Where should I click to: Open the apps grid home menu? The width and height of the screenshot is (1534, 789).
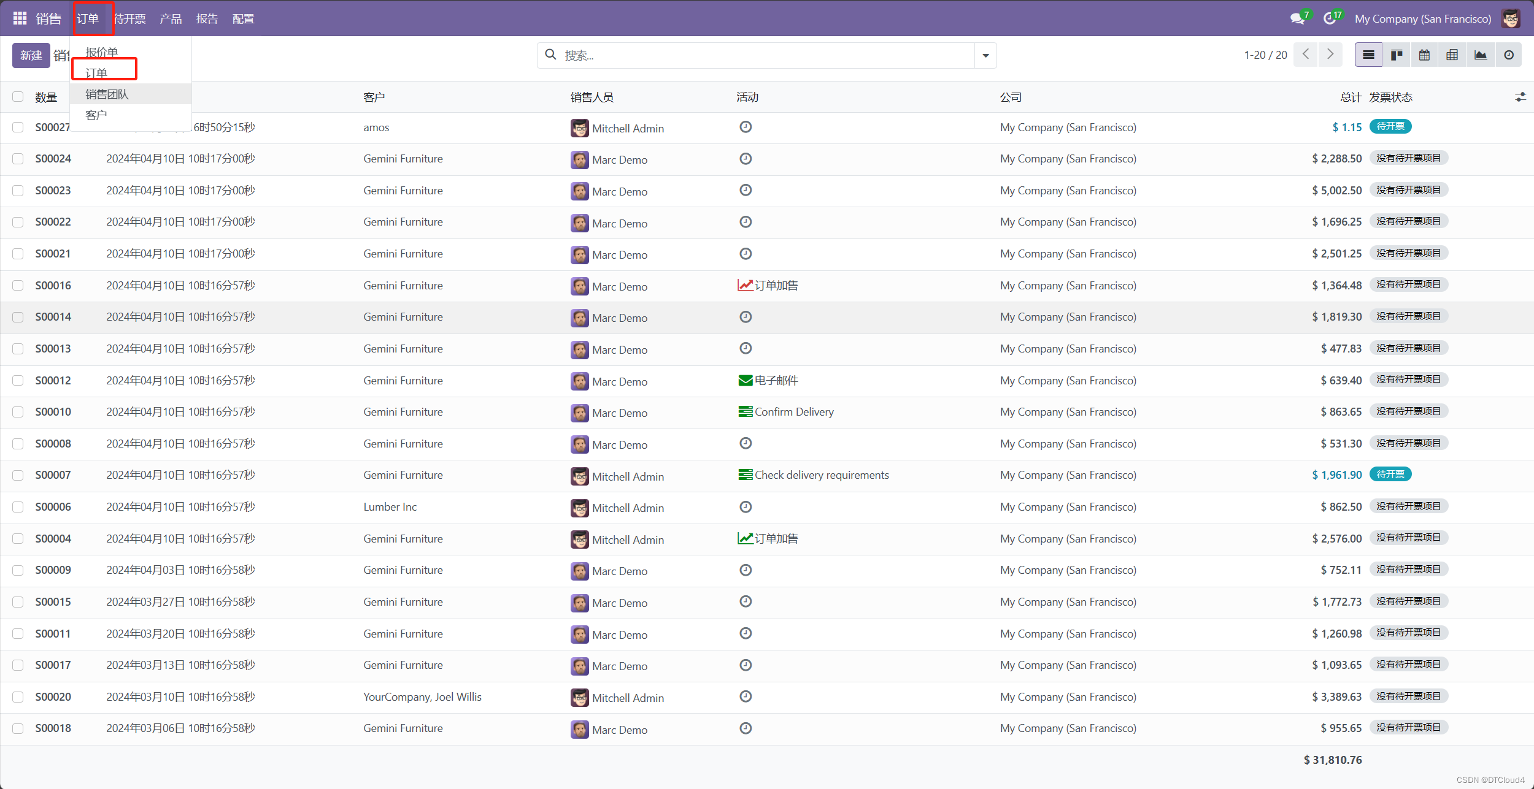point(20,18)
